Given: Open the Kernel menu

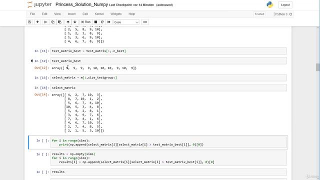Looking at the screenshot, I should pyautogui.click(x=99, y=14).
